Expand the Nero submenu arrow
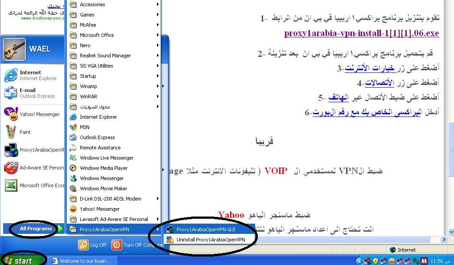The height and width of the screenshot is (265, 454). click(158, 45)
